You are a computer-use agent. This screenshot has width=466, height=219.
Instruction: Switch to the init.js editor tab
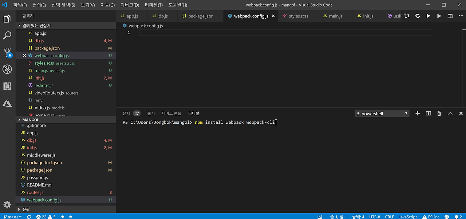click(368, 16)
